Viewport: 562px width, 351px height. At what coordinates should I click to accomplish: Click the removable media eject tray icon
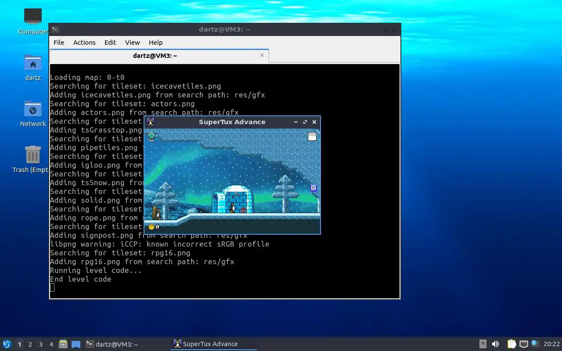coord(483,344)
